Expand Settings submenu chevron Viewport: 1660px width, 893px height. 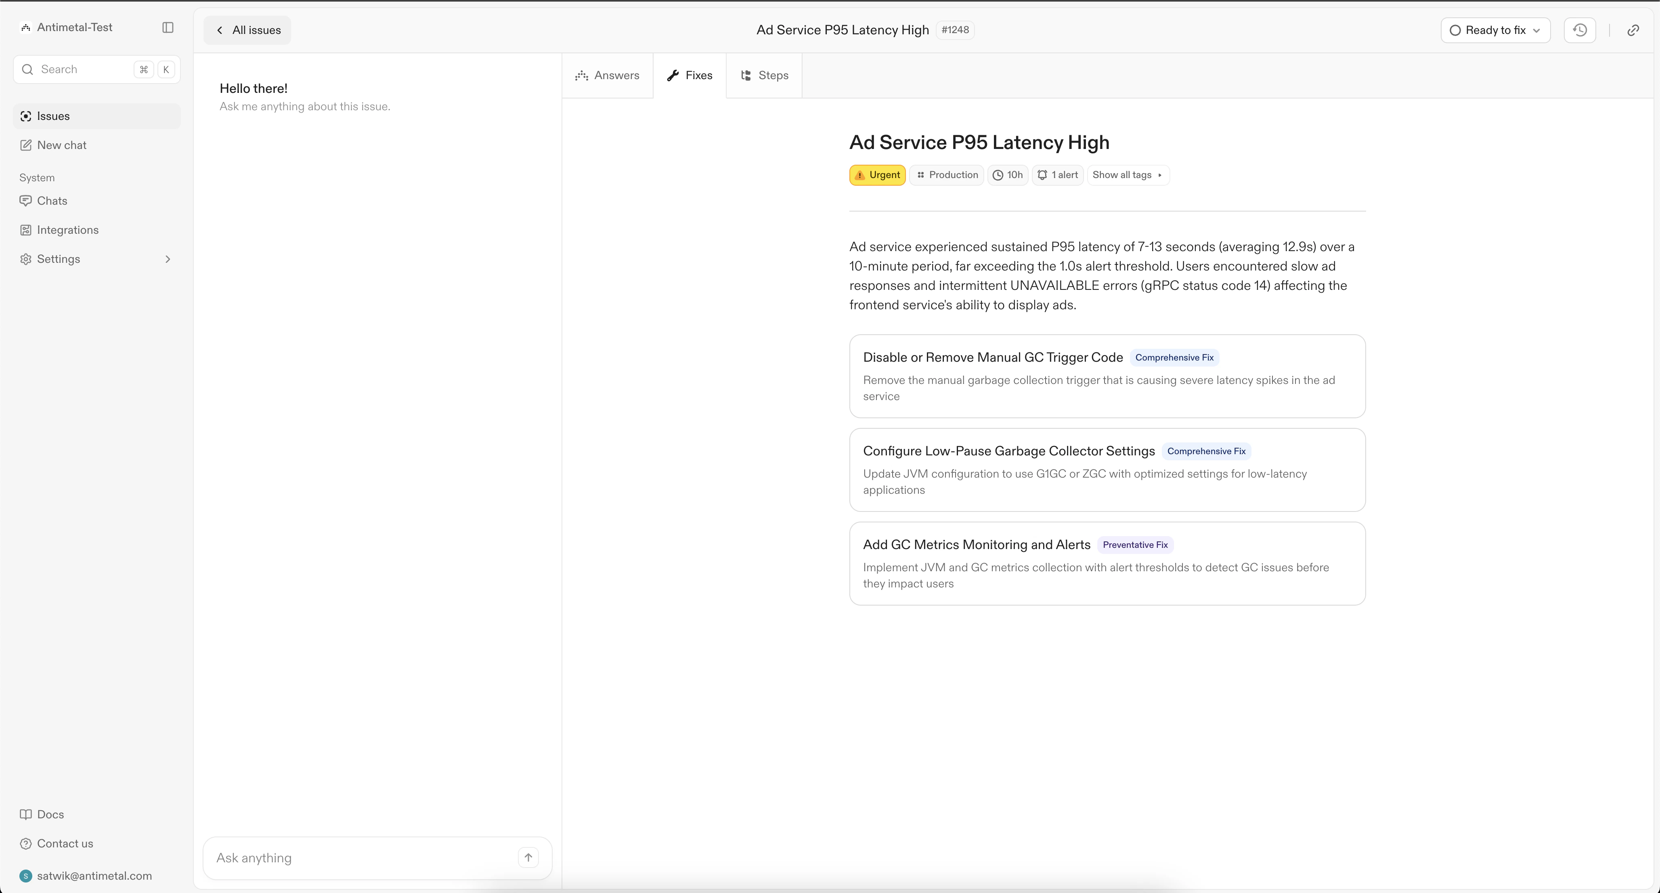tap(168, 259)
